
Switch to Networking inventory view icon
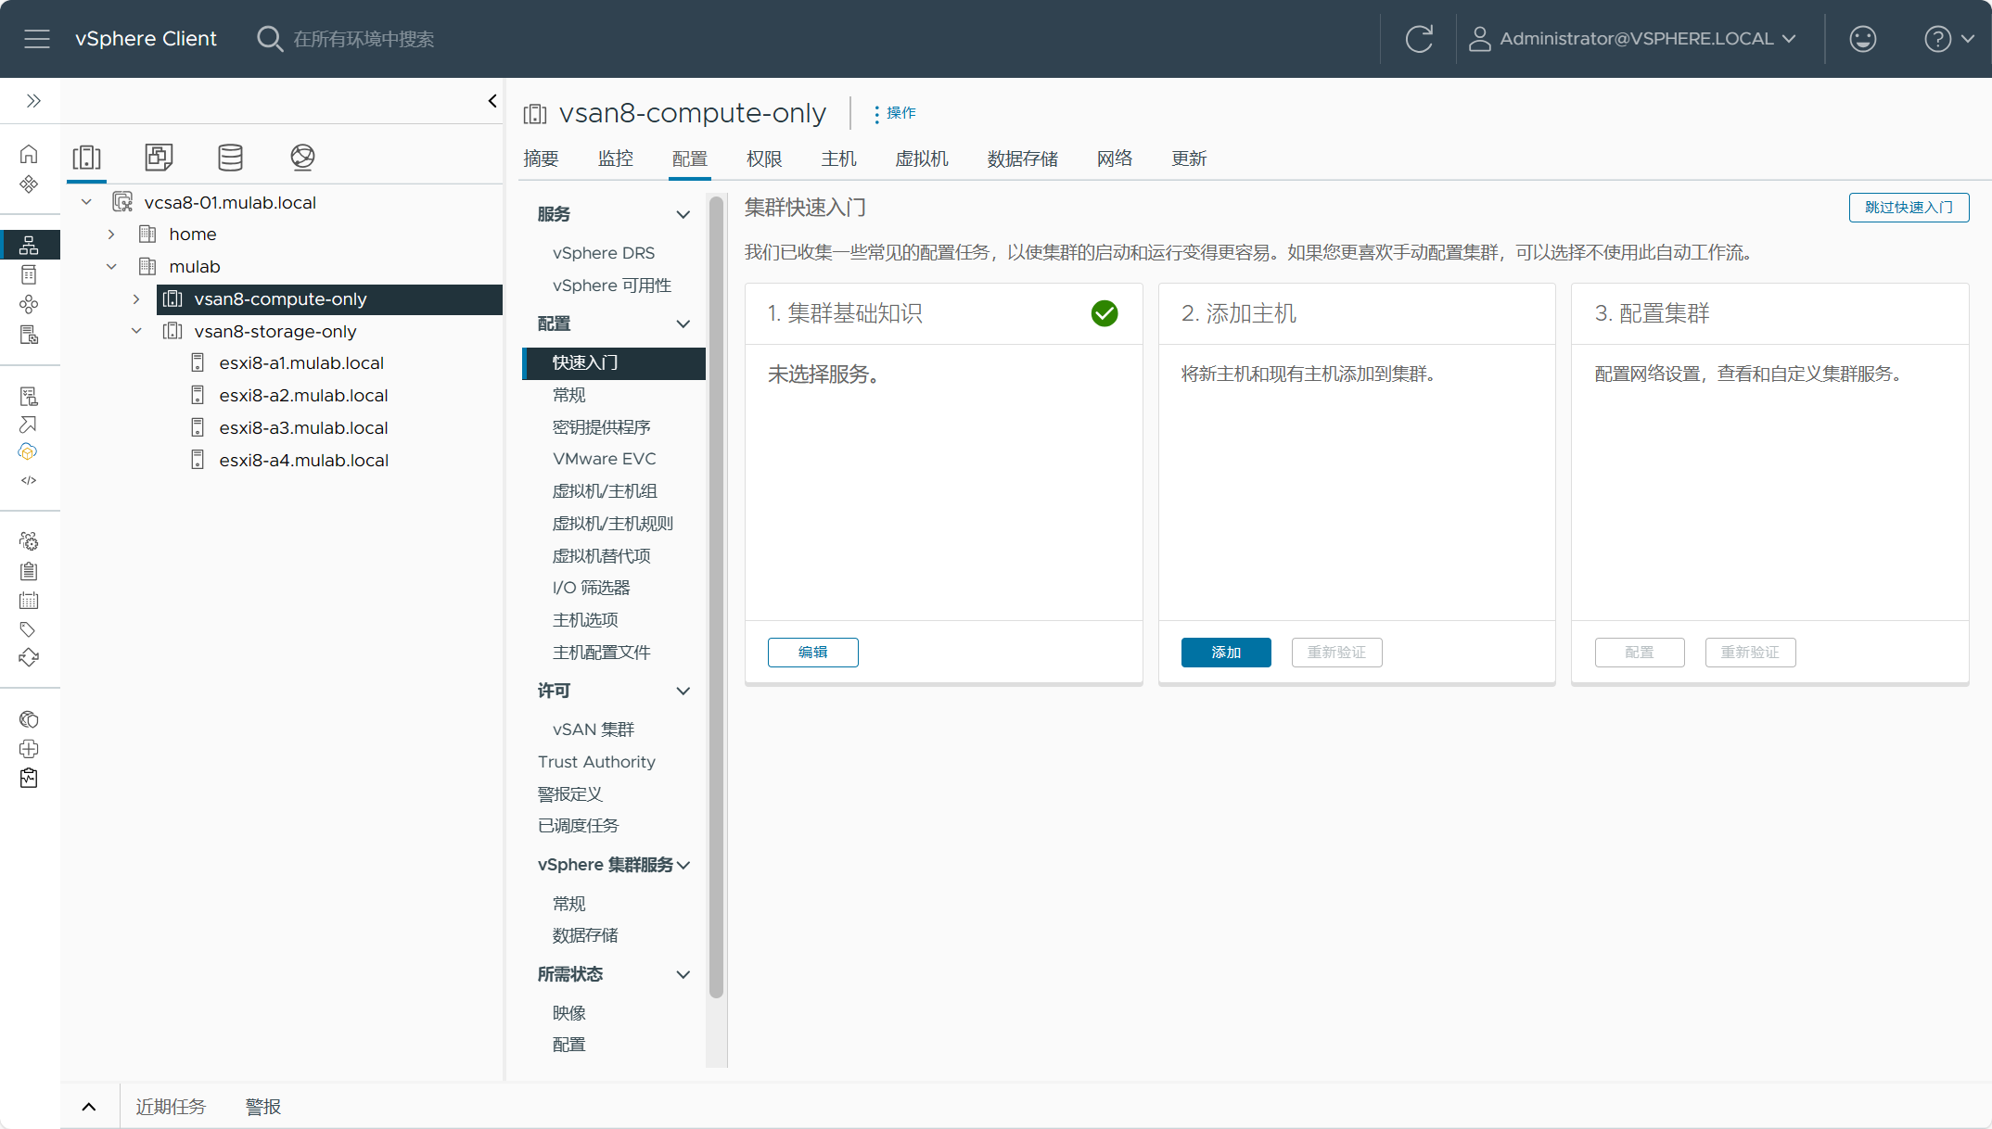(302, 158)
